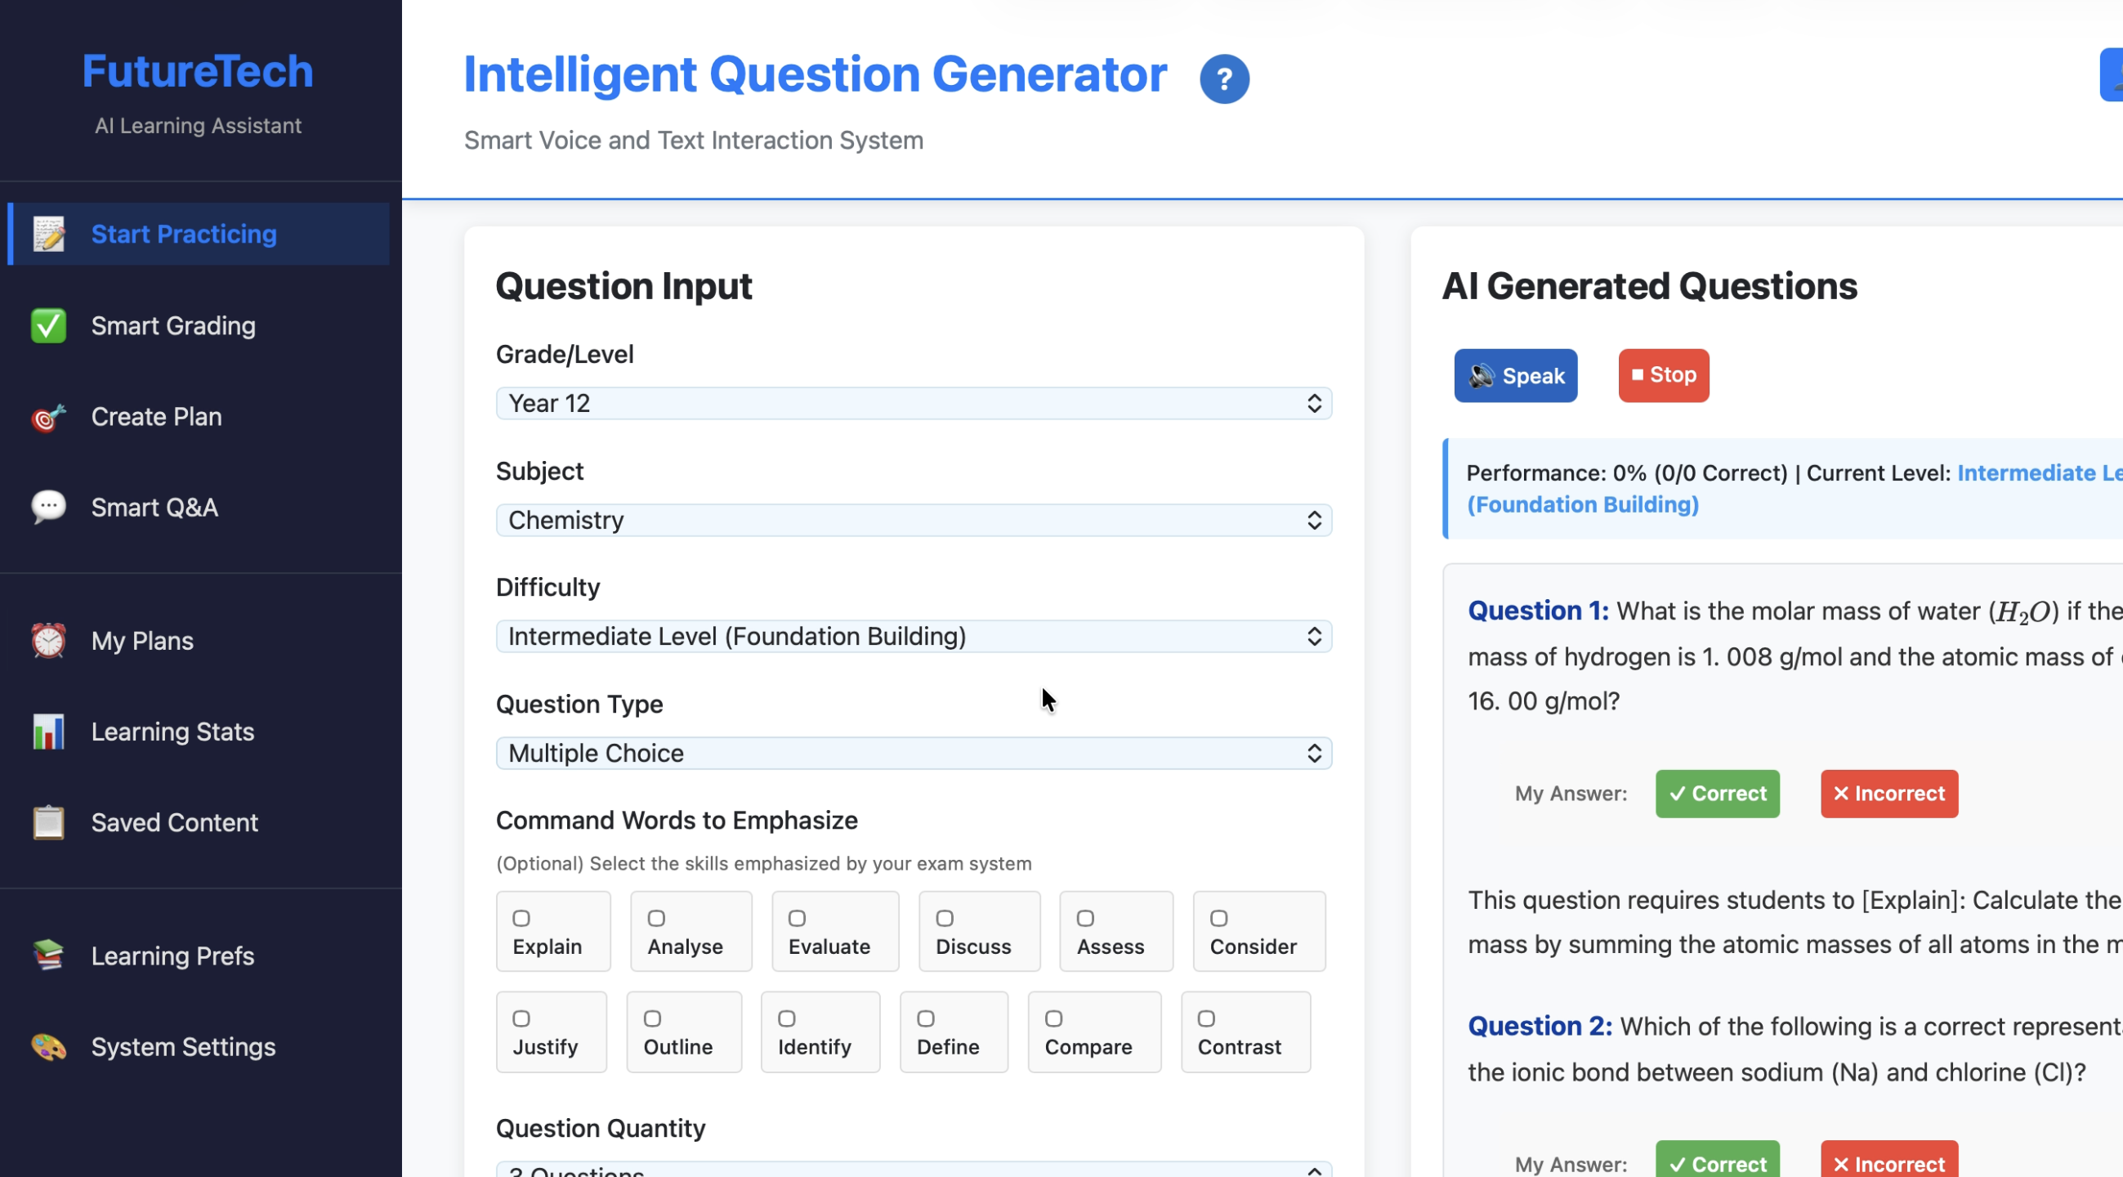
Task: Click the Saved Content clipboard icon
Action: point(49,821)
